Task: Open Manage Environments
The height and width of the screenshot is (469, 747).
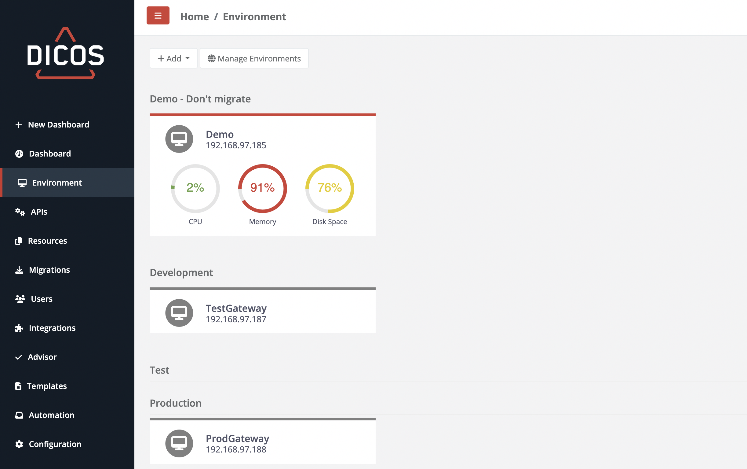Action: (254, 58)
